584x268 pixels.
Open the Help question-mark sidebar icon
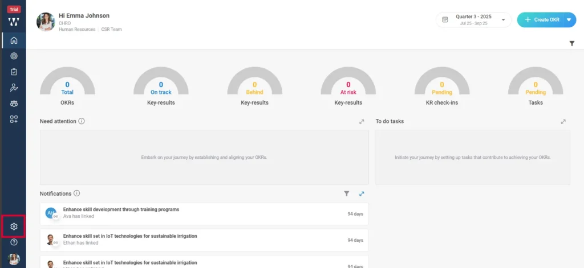tap(14, 242)
